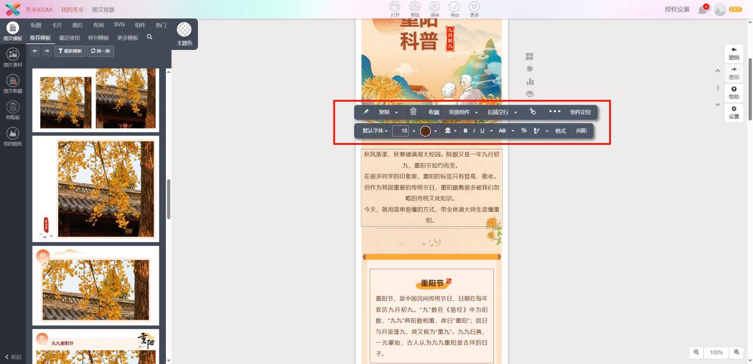
Task: Click the 打开 icon in top toolbar
Action: 395,9
